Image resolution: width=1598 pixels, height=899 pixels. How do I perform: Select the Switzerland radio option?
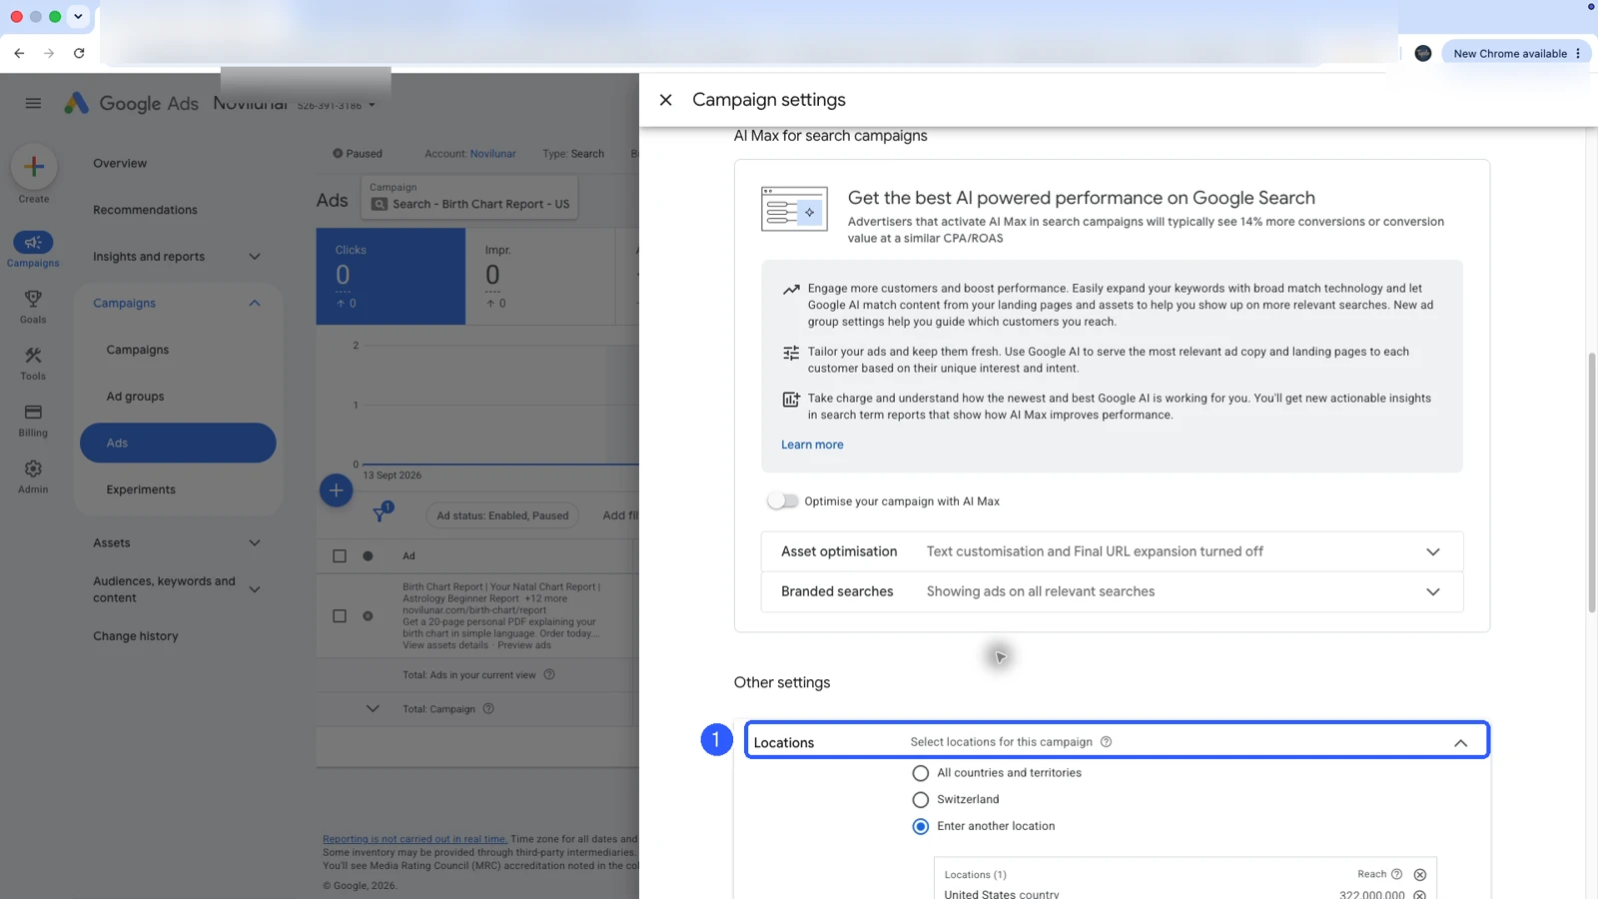921,800
